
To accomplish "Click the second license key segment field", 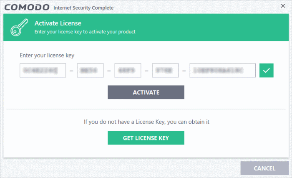I will click(x=90, y=71).
